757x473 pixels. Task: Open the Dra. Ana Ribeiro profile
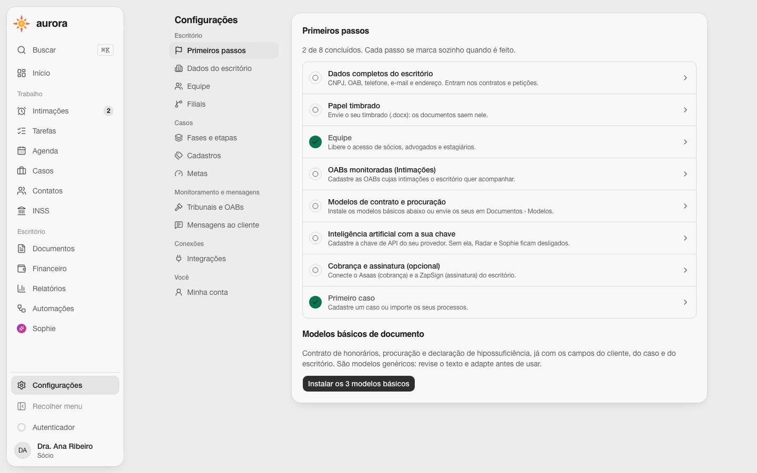click(65, 450)
